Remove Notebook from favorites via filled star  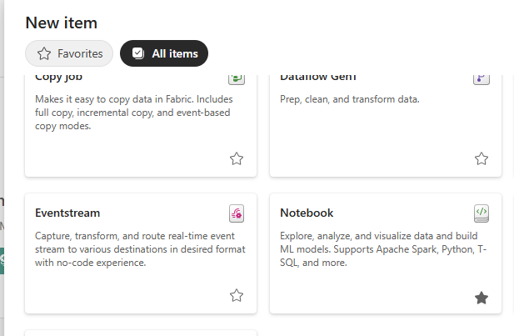pos(481,297)
